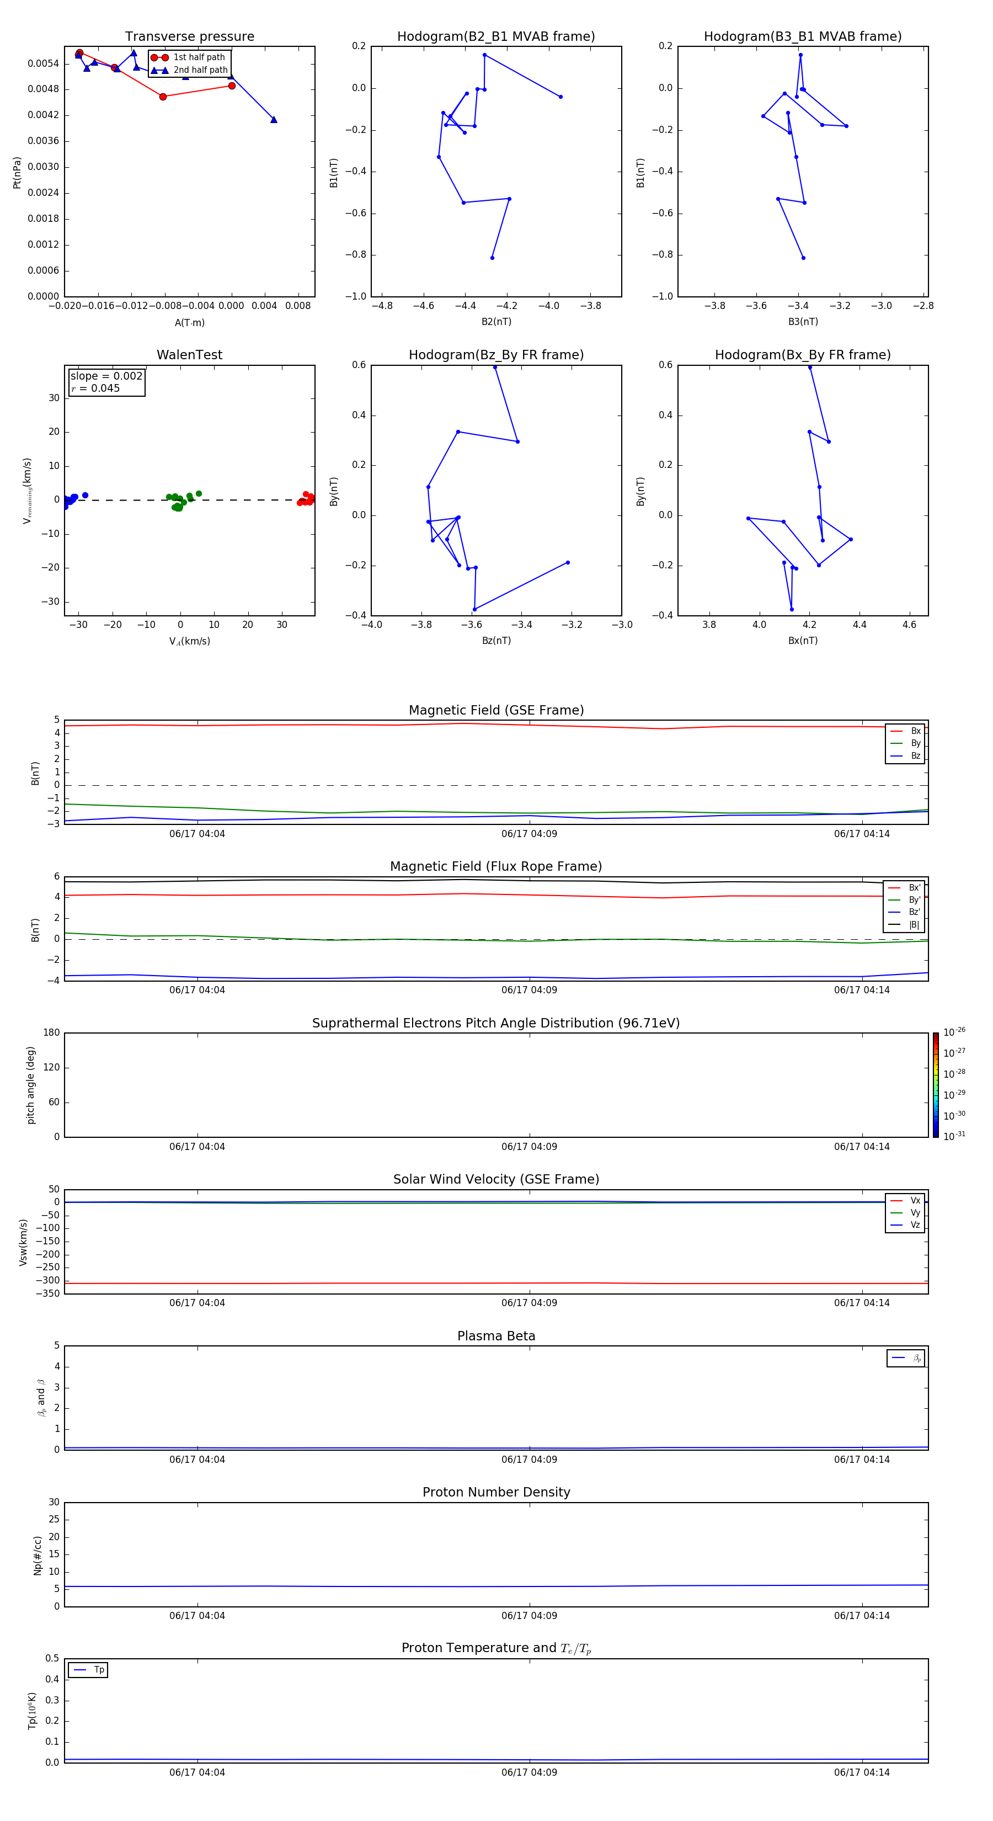Select the "1st half path" legend entry
This screenshot has height=1821, width=993.
click(x=188, y=57)
